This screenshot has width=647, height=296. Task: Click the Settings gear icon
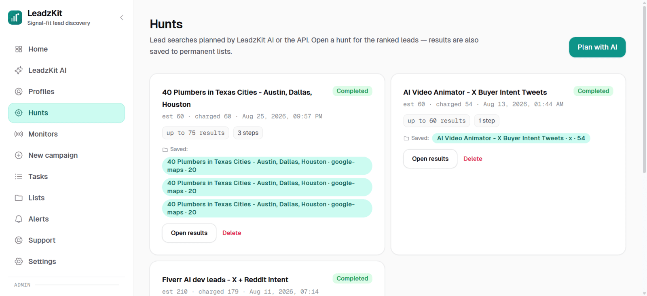tap(19, 261)
